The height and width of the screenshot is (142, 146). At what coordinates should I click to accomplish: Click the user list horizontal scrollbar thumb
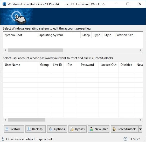point(26,119)
